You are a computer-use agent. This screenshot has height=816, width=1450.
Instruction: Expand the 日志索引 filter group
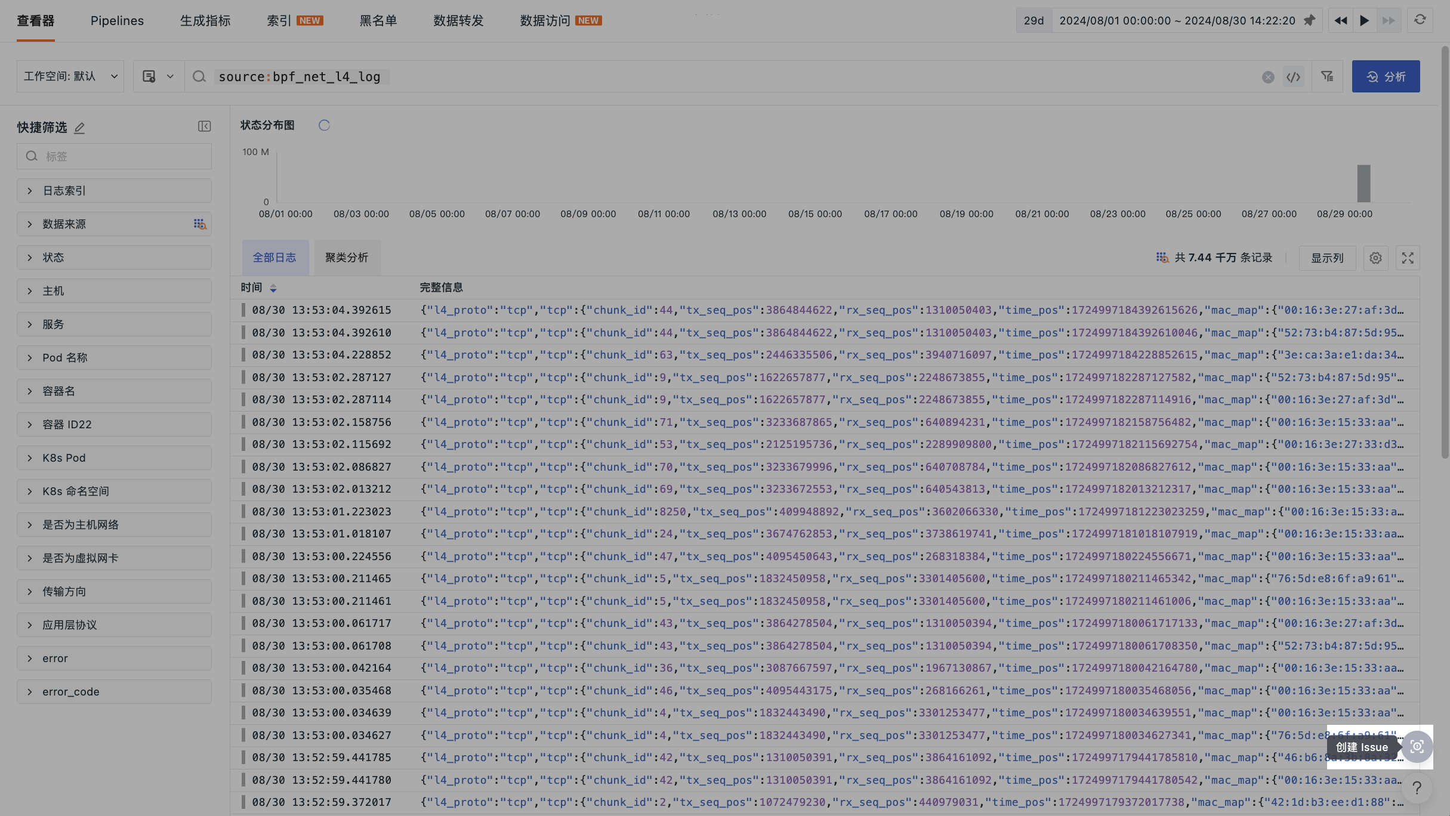click(114, 191)
